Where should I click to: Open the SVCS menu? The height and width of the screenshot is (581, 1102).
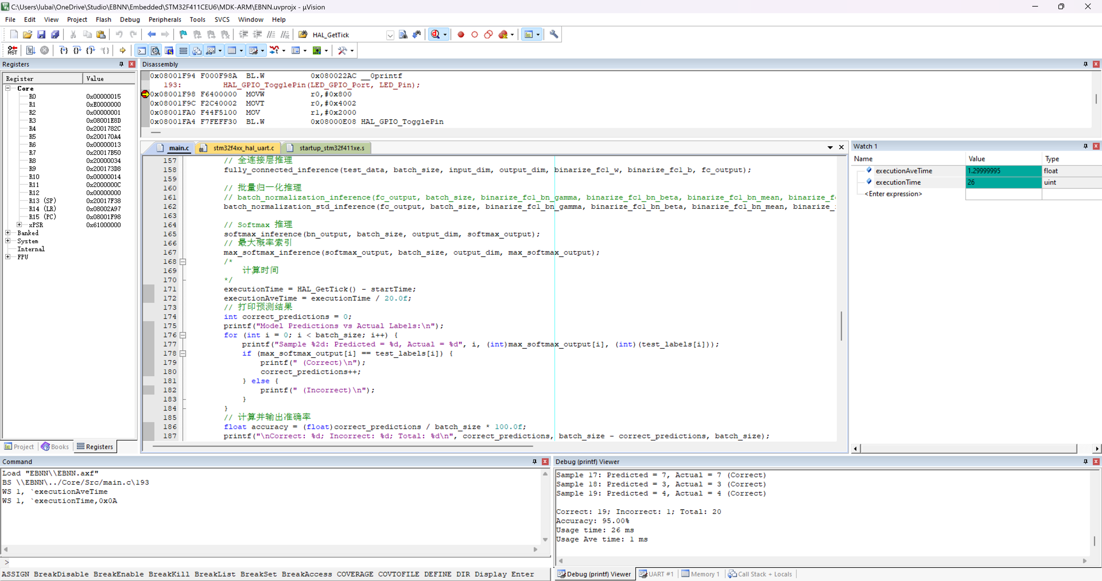coord(222,19)
